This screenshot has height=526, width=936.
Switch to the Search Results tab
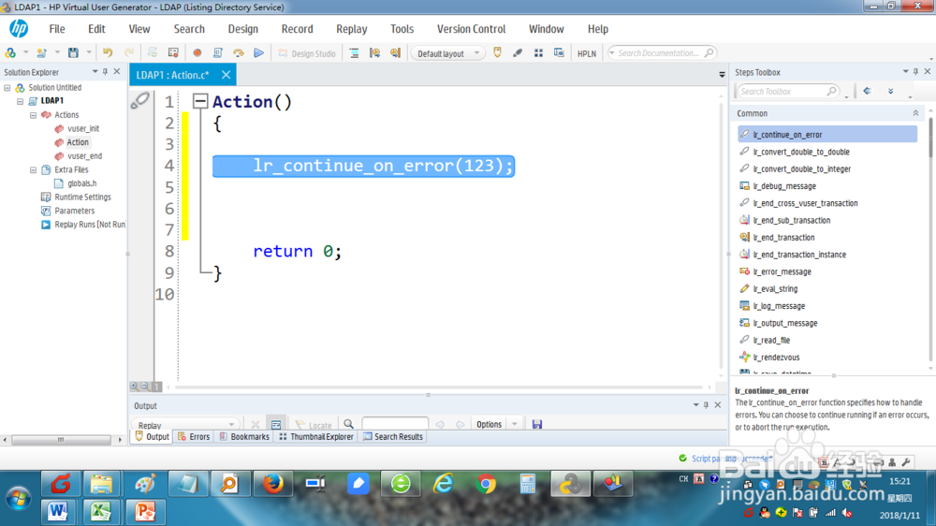(x=393, y=437)
